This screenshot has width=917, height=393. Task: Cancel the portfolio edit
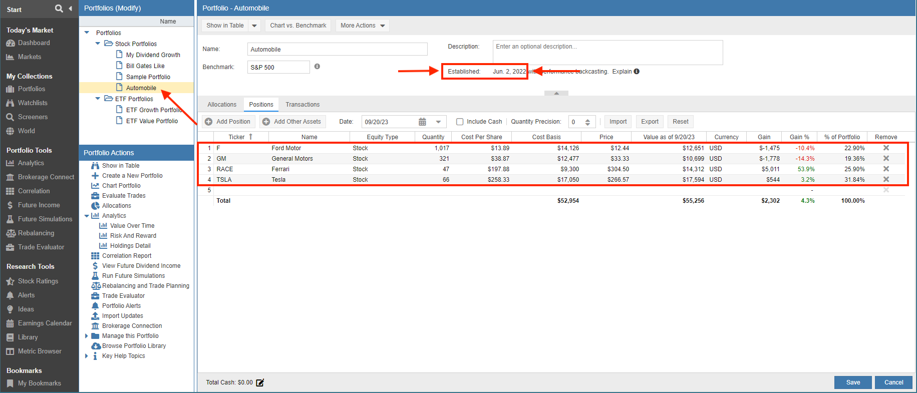(893, 382)
